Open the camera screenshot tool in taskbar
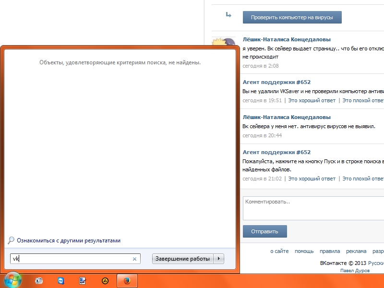The height and width of the screenshot is (288, 384). 39,281
